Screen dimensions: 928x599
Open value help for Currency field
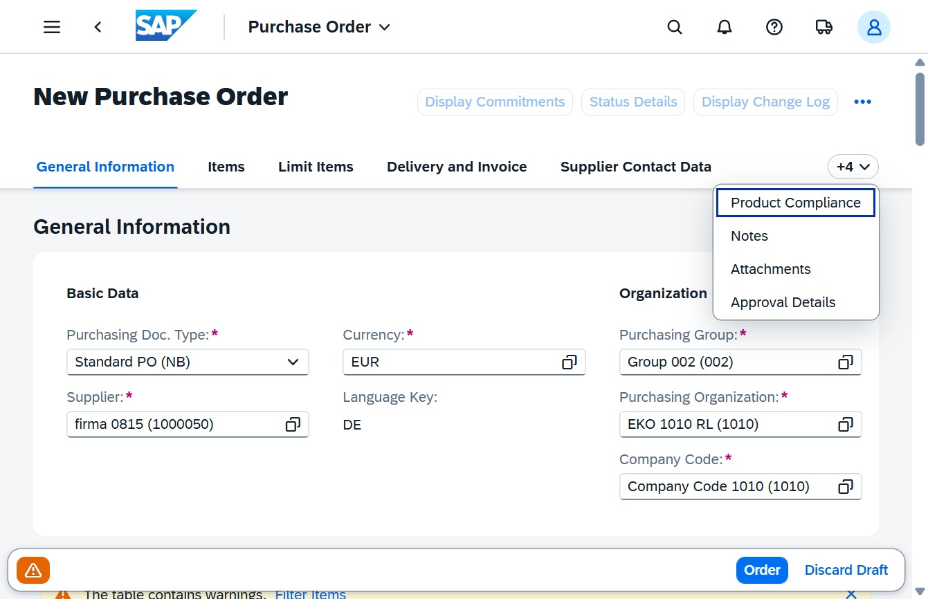click(569, 362)
